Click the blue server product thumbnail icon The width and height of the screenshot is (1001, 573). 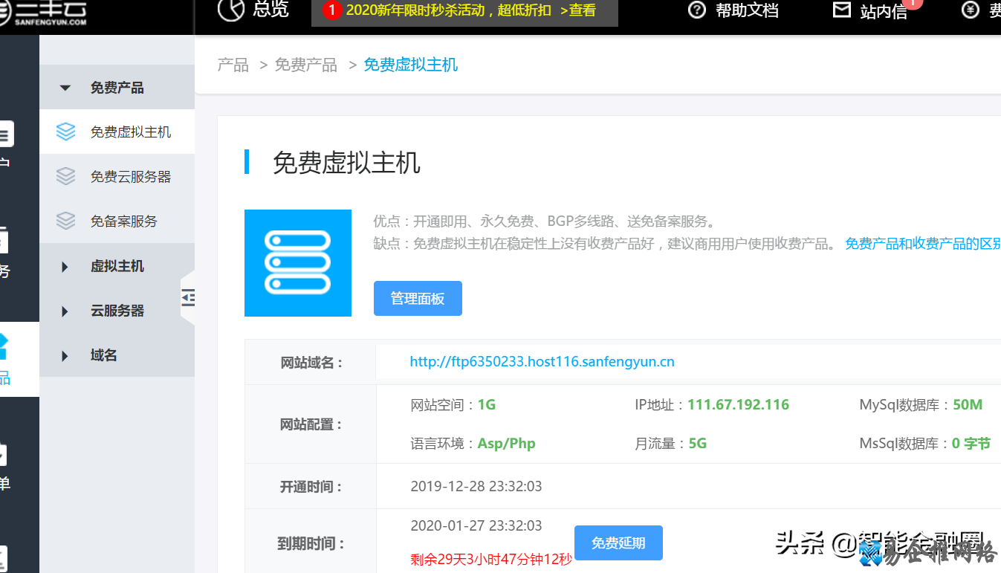pyautogui.click(x=297, y=263)
